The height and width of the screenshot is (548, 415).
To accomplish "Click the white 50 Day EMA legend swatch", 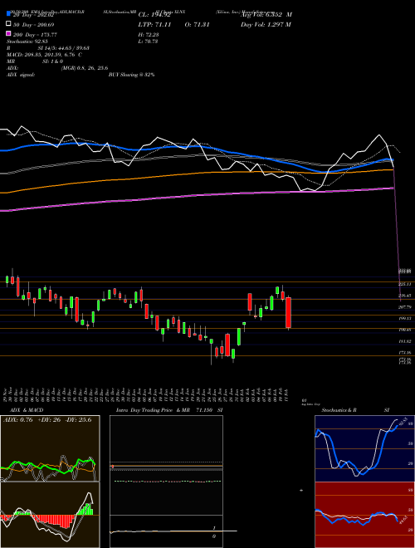I will tap(8, 24).
